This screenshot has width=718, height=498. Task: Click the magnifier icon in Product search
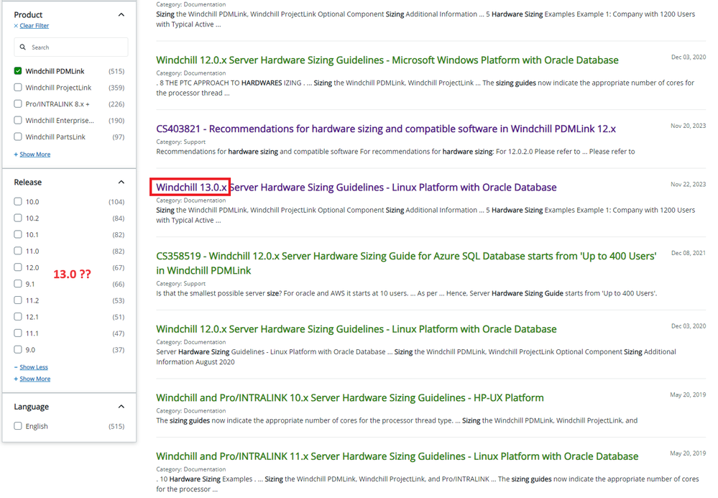[23, 47]
